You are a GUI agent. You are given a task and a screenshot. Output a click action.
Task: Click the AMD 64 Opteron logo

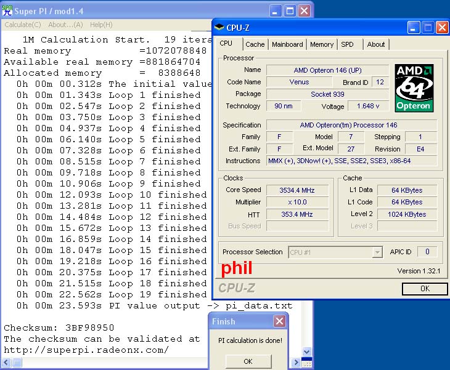(x=414, y=87)
